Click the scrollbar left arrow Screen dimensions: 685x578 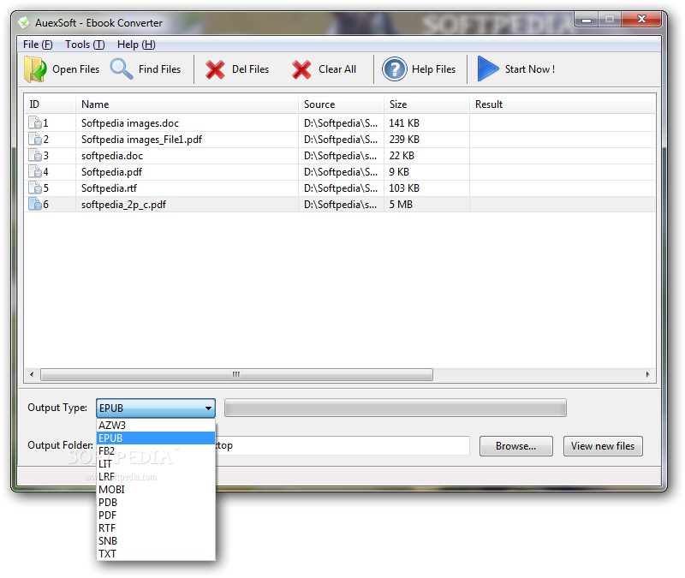(x=32, y=374)
